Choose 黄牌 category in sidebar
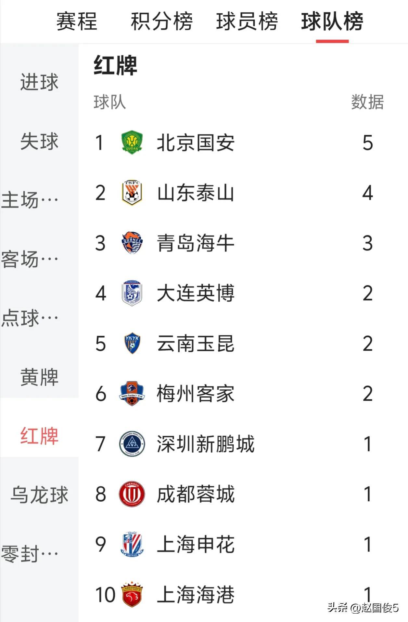This screenshot has width=408, height=622. click(x=39, y=377)
